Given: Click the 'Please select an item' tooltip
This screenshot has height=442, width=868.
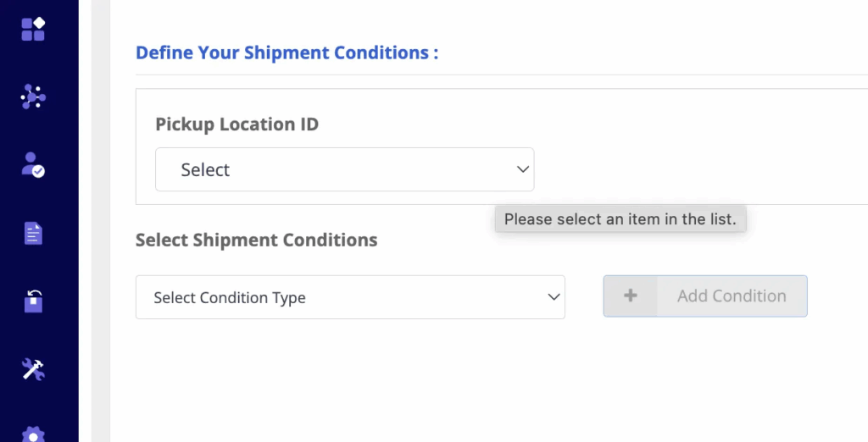Looking at the screenshot, I should coord(620,219).
